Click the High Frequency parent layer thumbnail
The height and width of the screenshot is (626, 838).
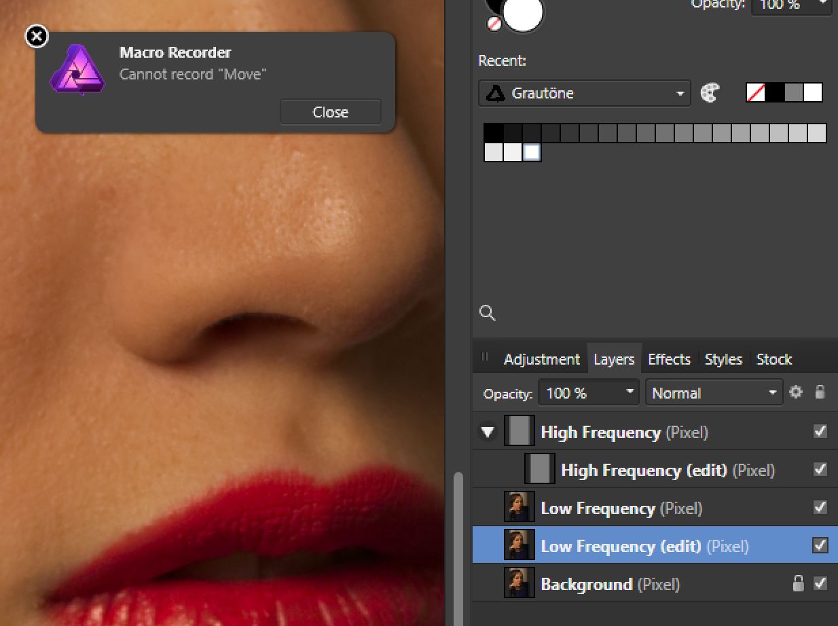tap(520, 432)
